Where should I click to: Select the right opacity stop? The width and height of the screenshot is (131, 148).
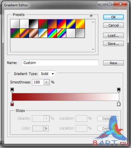(119, 90)
